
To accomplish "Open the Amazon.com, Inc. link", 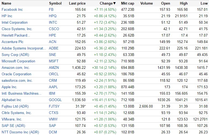I will (x=16, y=67).
